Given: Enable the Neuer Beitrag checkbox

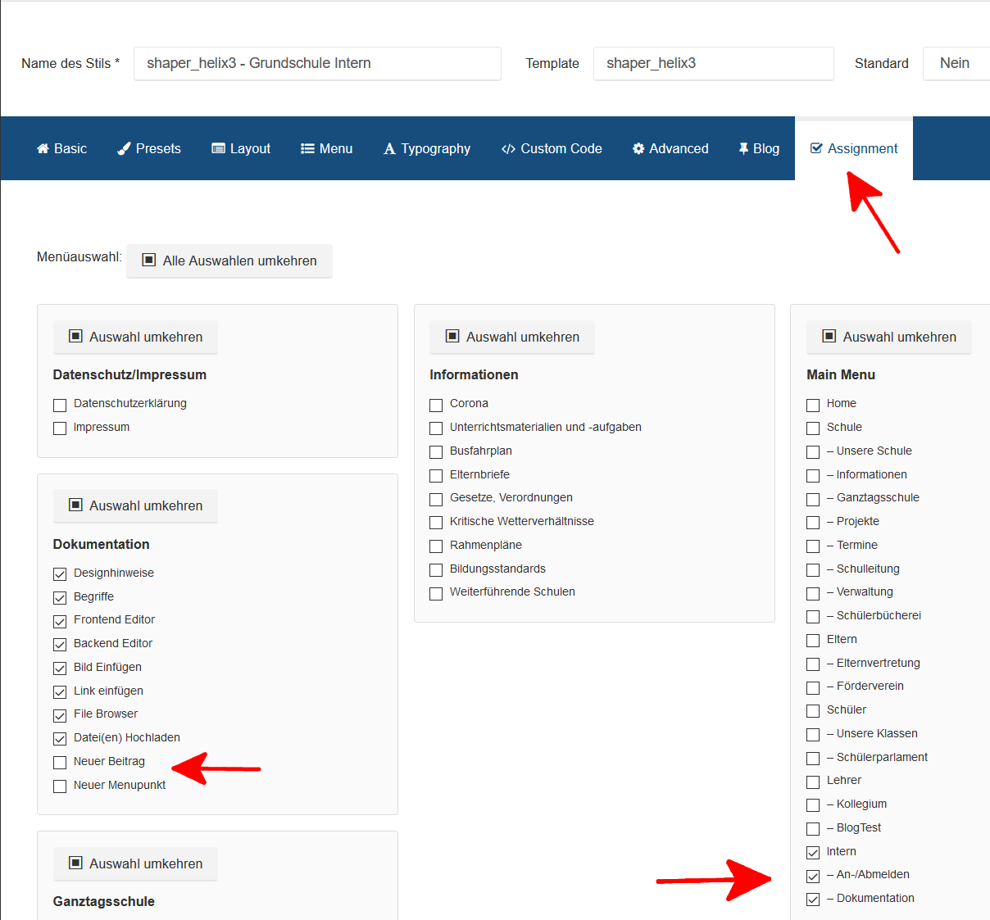Looking at the screenshot, I should coord(60,763).
